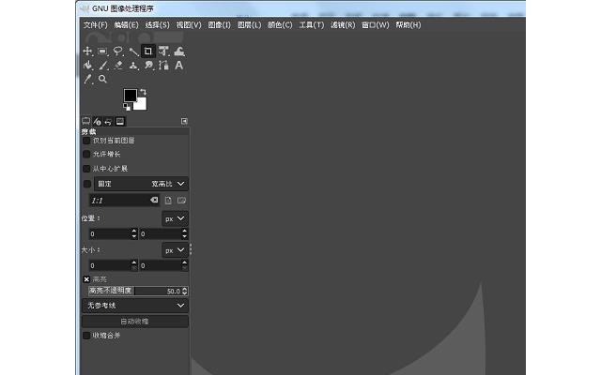The height and width of the screenshot is (375, 601).
Task: Enable 仅对当前图层 checkbox
Action: (x=86, y=141)
